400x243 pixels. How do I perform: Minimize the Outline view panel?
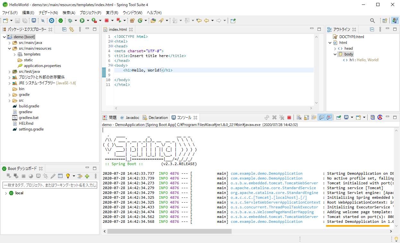pyautogui.click(x=387, y=29)
